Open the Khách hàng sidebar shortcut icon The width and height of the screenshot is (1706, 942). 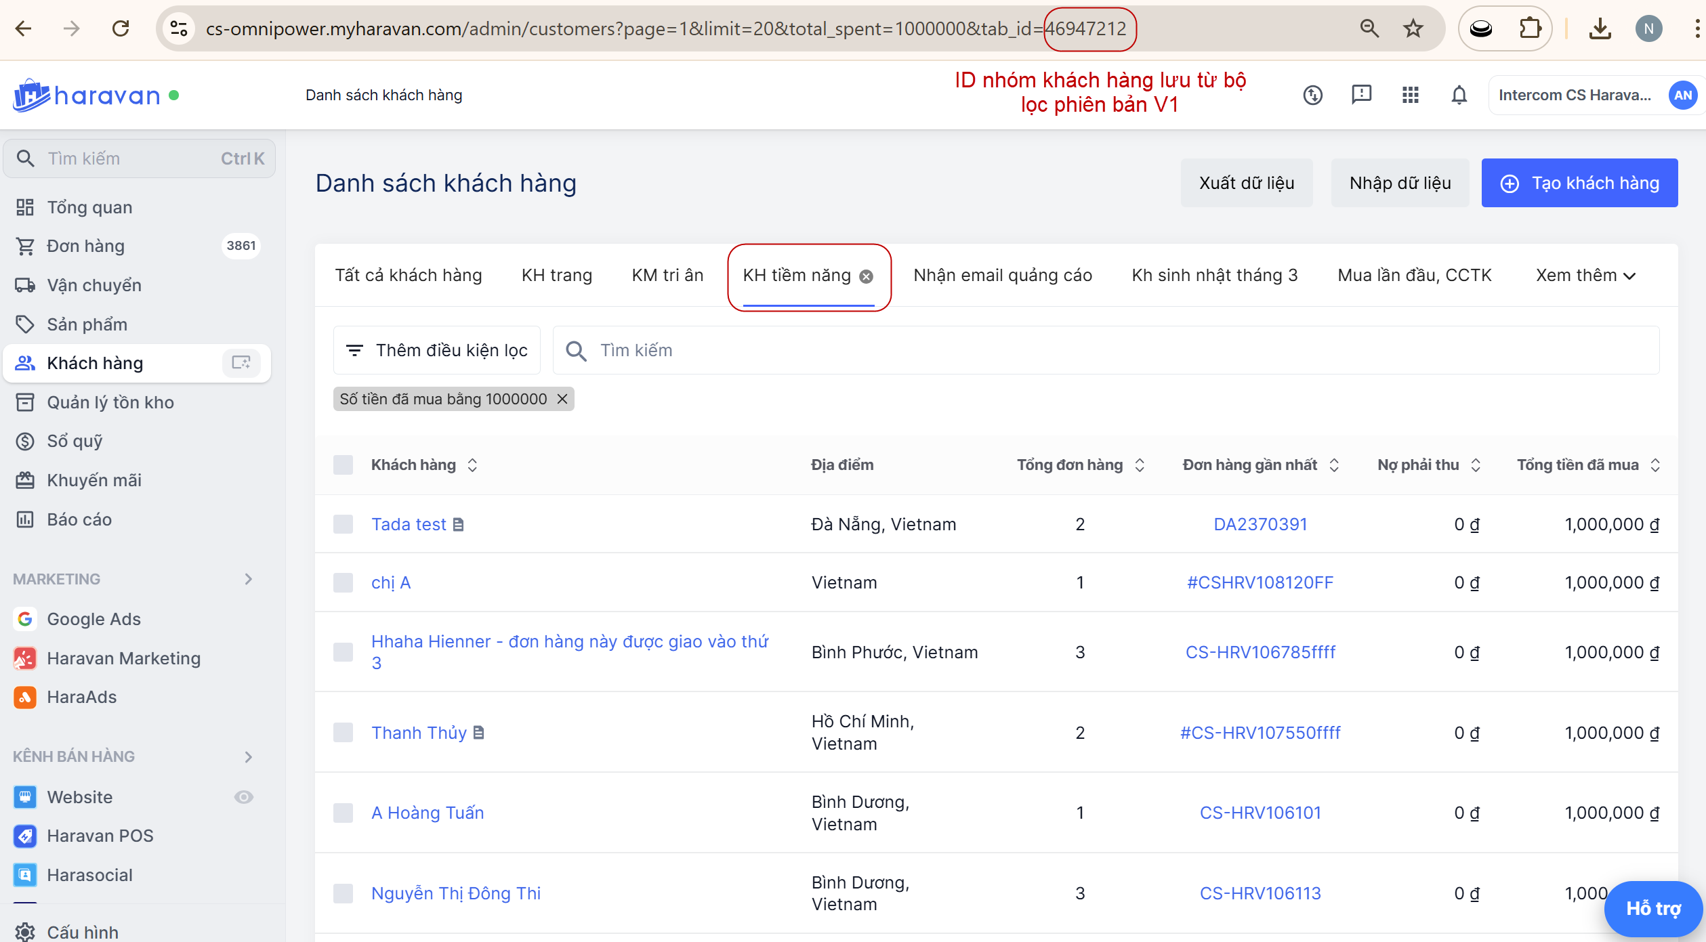pyautogui.click(x=241, y=363)
